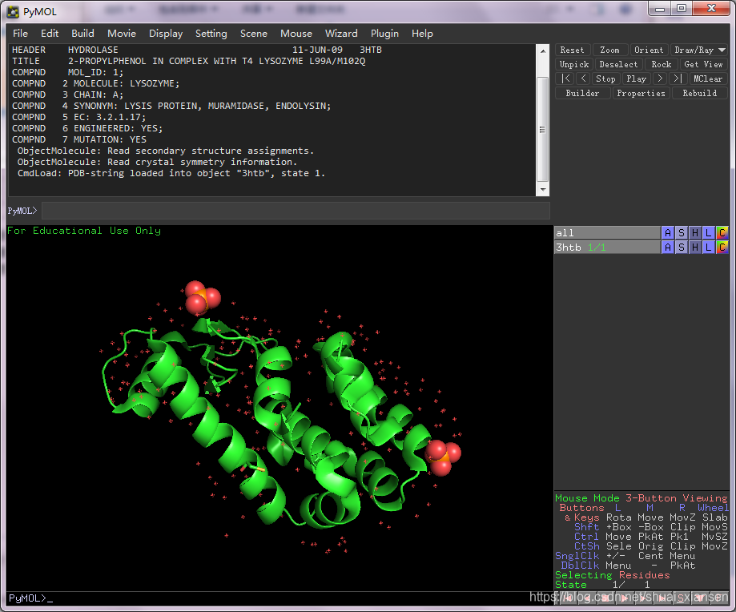Toggle the 'all' object entry
736x612 pixels.
click(x=607, y=233)
